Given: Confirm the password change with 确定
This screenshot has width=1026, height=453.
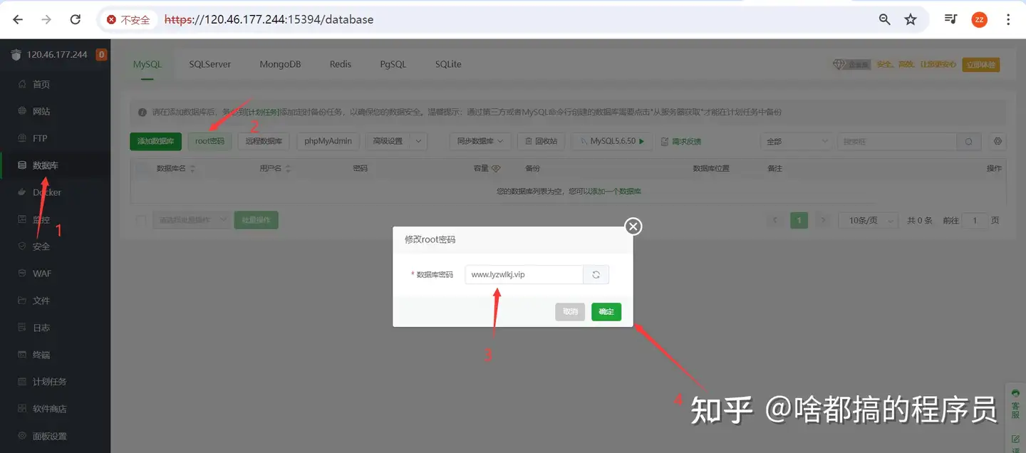Looking at the screenshot, I should click(x=606, y=312).
